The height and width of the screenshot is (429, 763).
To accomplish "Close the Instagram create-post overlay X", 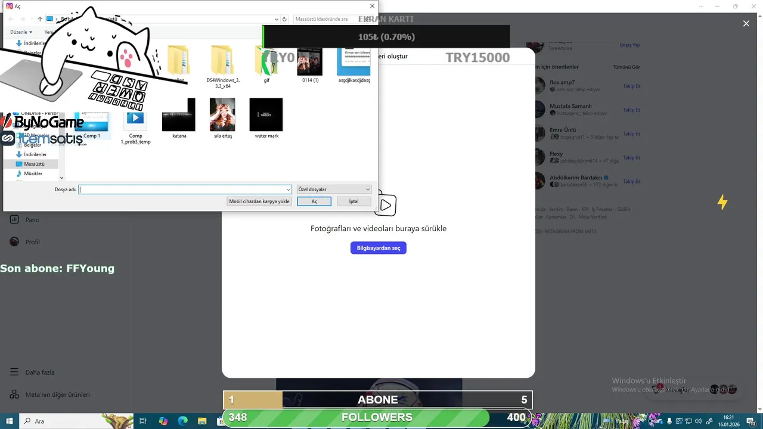I will 746,23.
